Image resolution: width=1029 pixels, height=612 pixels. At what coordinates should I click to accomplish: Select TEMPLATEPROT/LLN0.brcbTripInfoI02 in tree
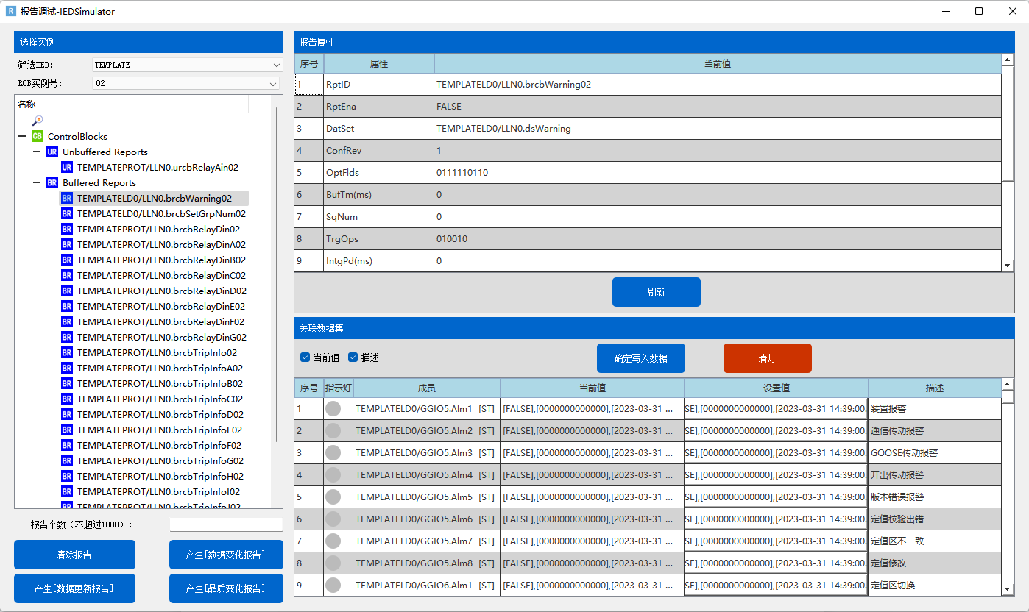click(x=158, y=491)
